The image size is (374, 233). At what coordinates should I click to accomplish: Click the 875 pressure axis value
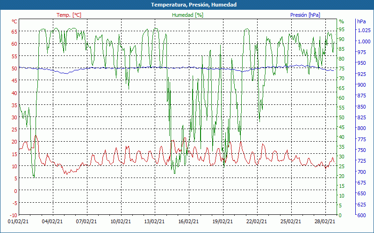pos(361,96)
